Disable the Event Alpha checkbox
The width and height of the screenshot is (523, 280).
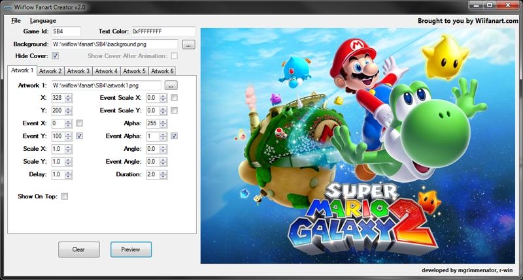(174, 136)
